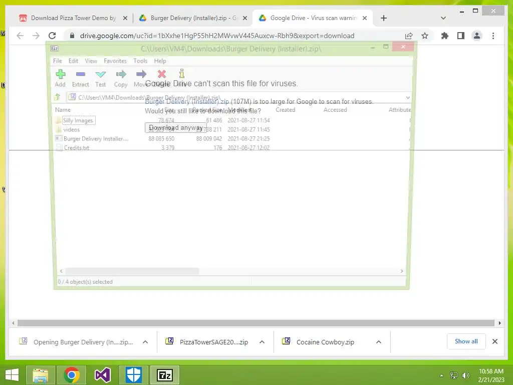Click the red X Delete icon in 7-Zip

tap(162, 74)
